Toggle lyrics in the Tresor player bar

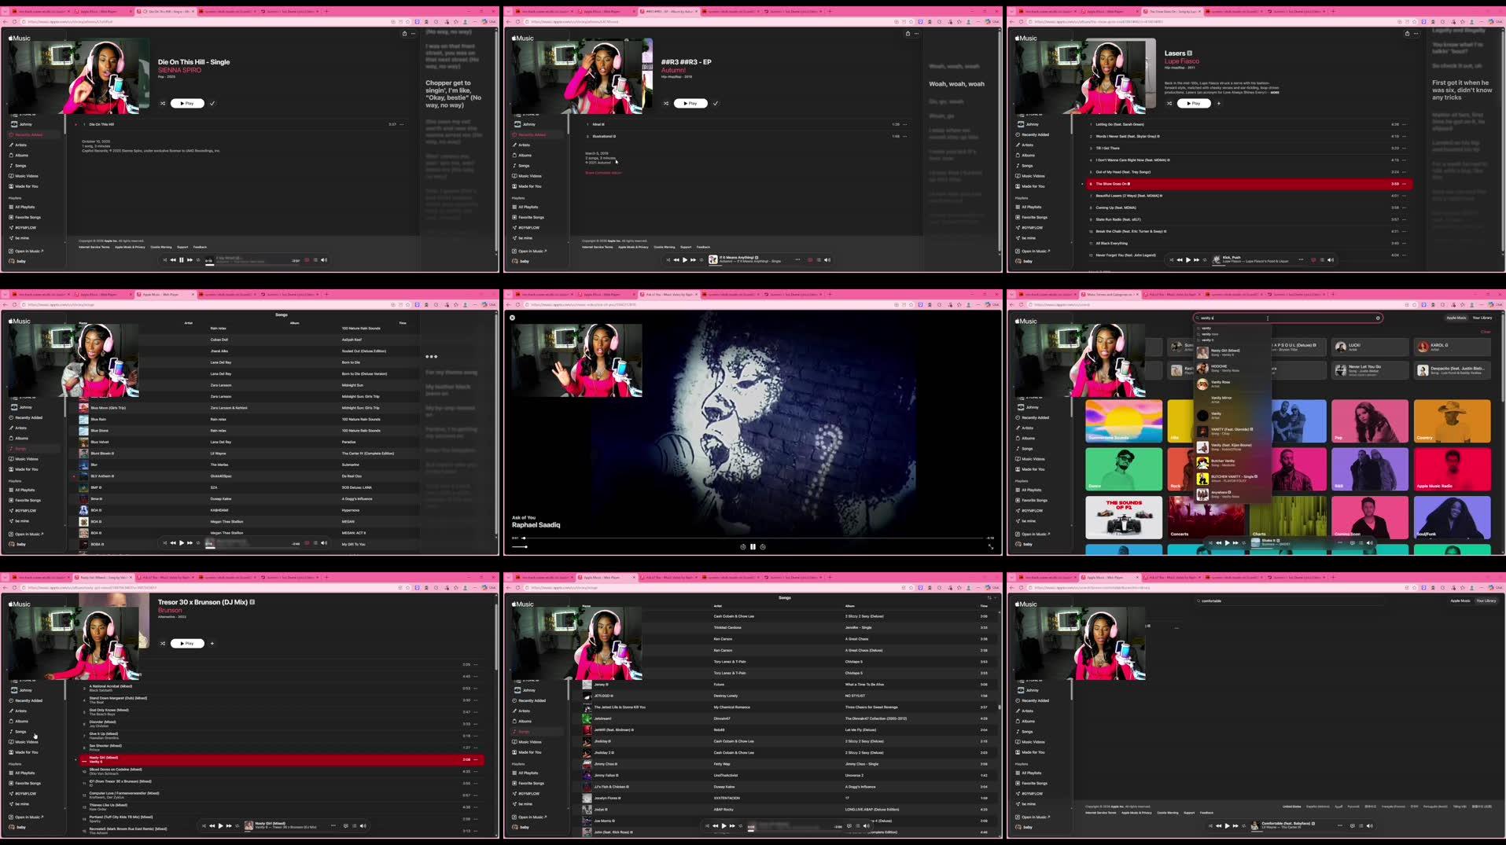click(346, 826)
